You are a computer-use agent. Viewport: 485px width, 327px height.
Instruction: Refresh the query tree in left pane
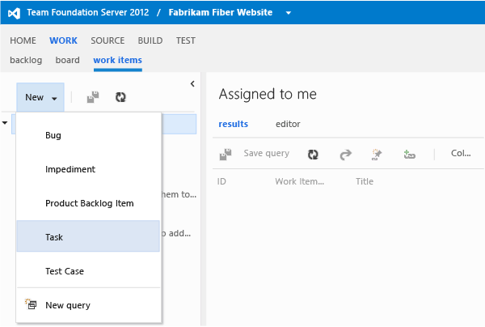(120, 97)
